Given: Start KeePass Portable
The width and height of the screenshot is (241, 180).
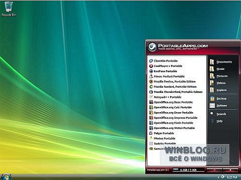Looking at the screenshot, I should click(x=163, y=71).
